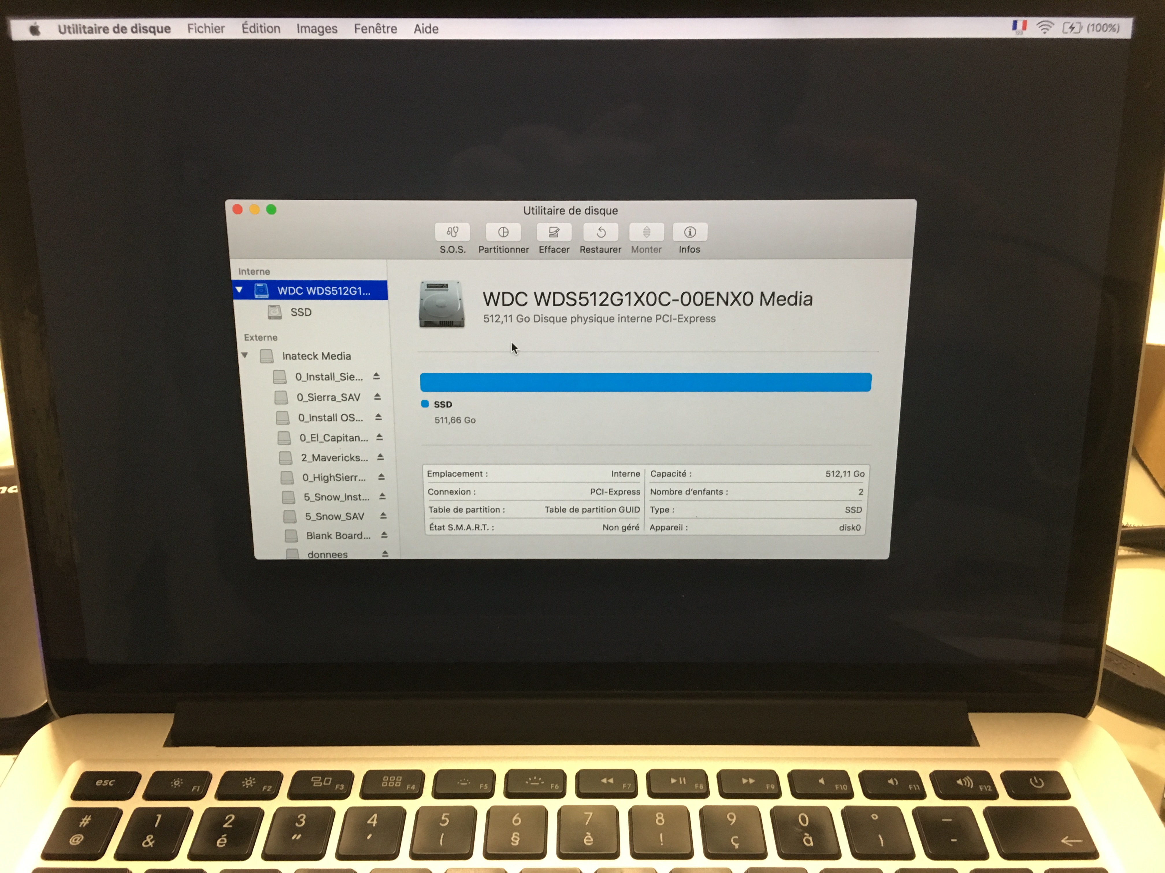Viewport: 1165px width, 873px height.
Task: Click the Nombre d'enfants value 2
Action: [860, 491]
